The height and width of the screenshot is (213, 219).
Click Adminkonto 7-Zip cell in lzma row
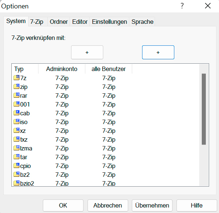[62, 149]
